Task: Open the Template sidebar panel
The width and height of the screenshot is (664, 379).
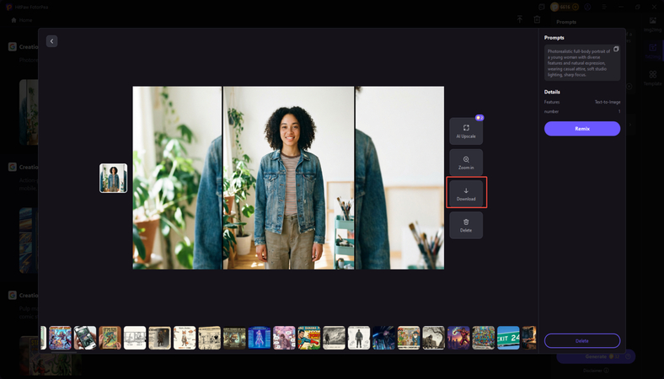Action: (x=652, y=78)
